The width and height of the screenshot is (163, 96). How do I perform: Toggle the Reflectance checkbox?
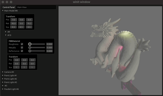click(22, 51)
